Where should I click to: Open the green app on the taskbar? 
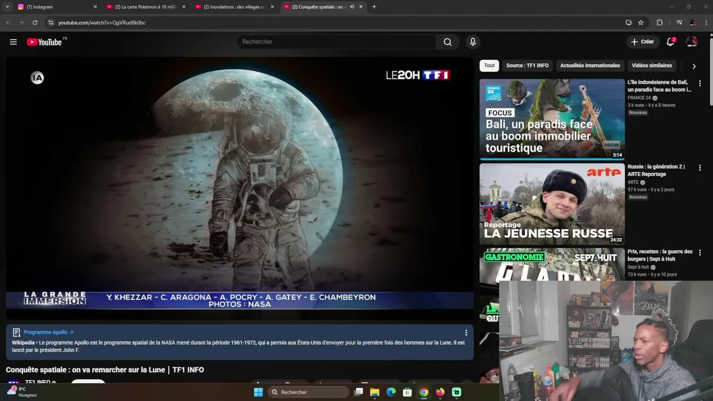(457, 392)
